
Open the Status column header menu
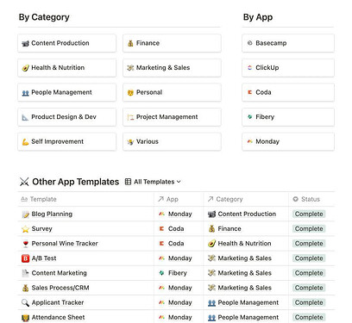[x=311, y=199]
